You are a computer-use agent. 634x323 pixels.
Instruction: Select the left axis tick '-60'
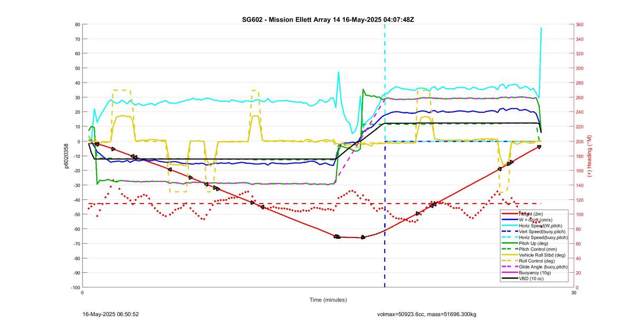[x=76, y=229]
